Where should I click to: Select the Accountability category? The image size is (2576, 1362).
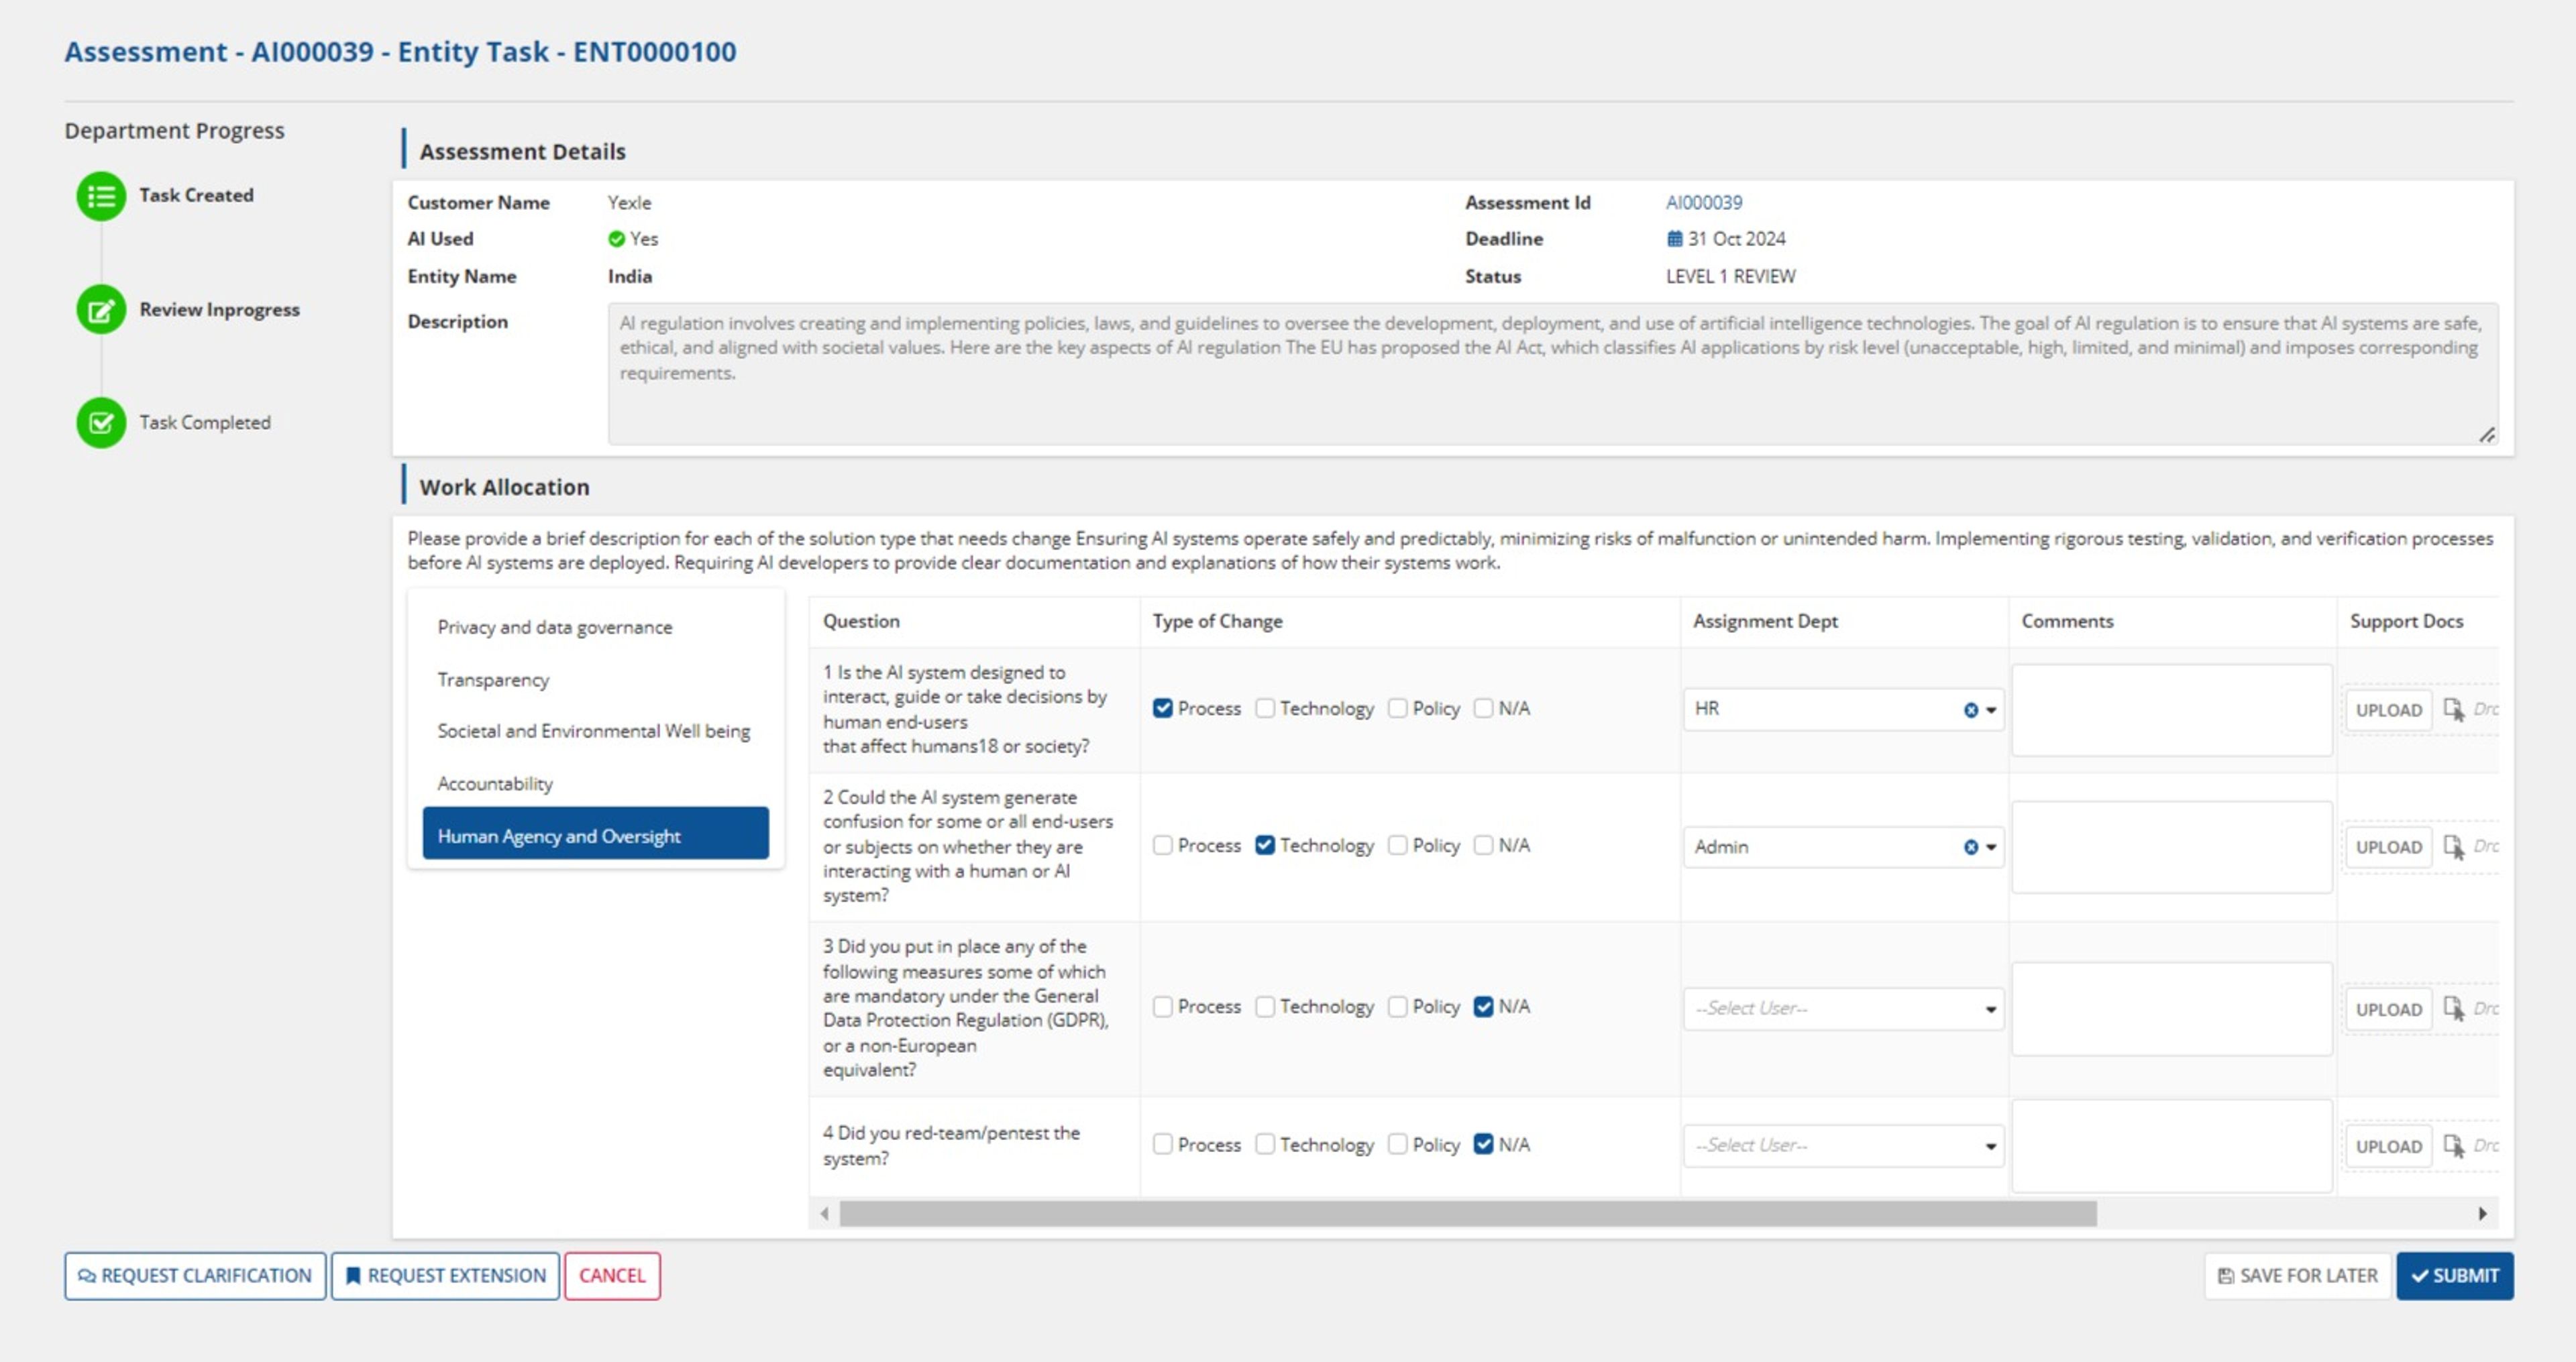coord(595,784)
